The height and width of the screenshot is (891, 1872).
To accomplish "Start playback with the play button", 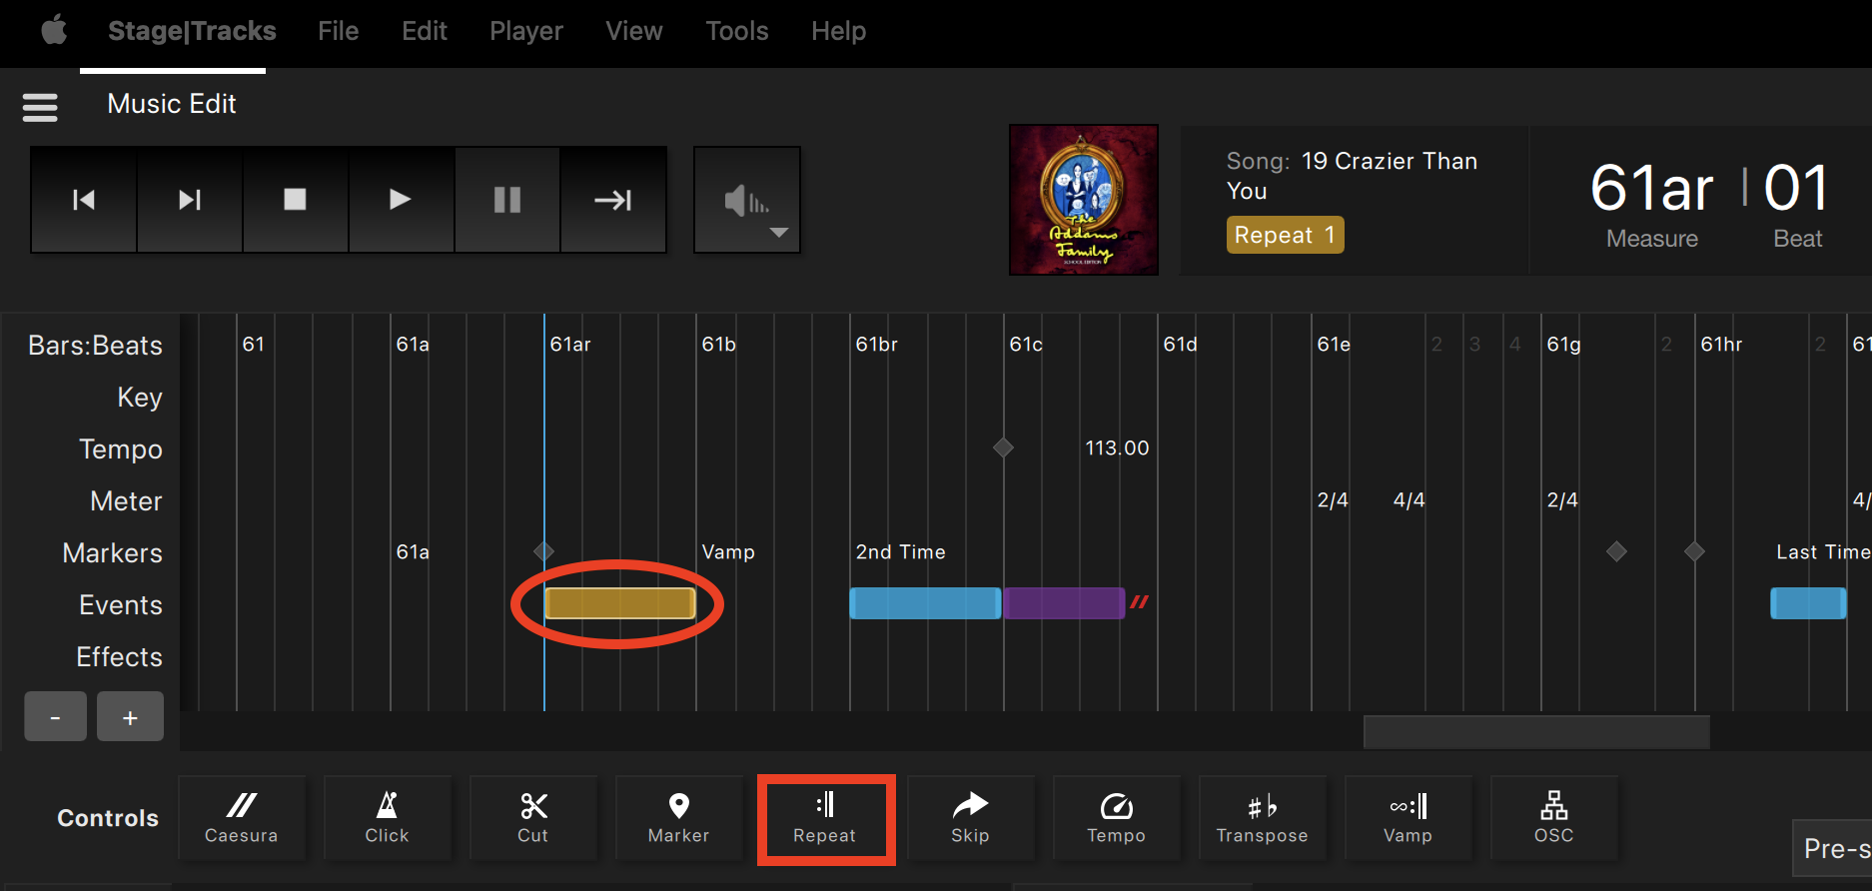I will [402, 200].
